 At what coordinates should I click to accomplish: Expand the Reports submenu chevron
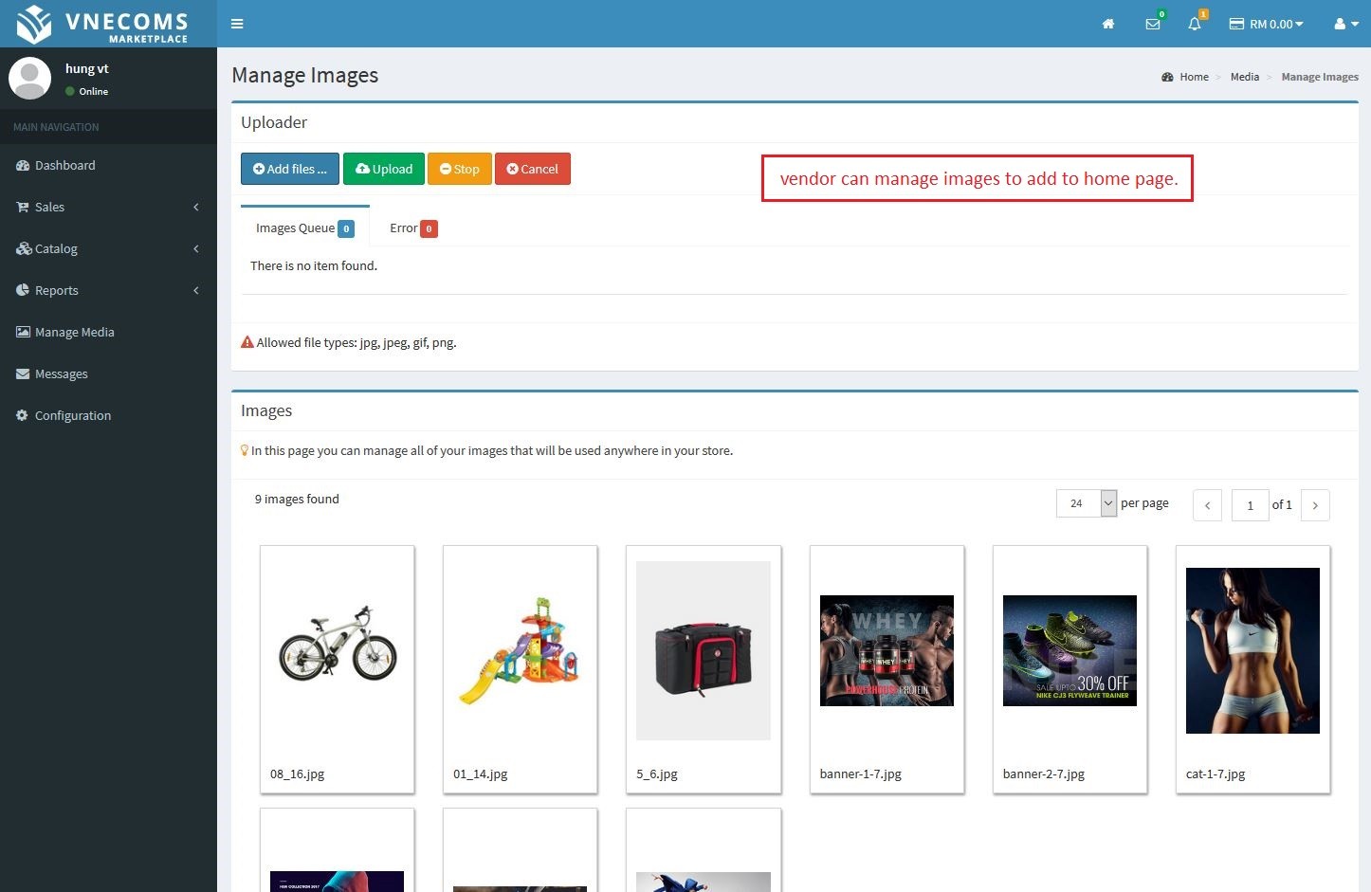196,290
